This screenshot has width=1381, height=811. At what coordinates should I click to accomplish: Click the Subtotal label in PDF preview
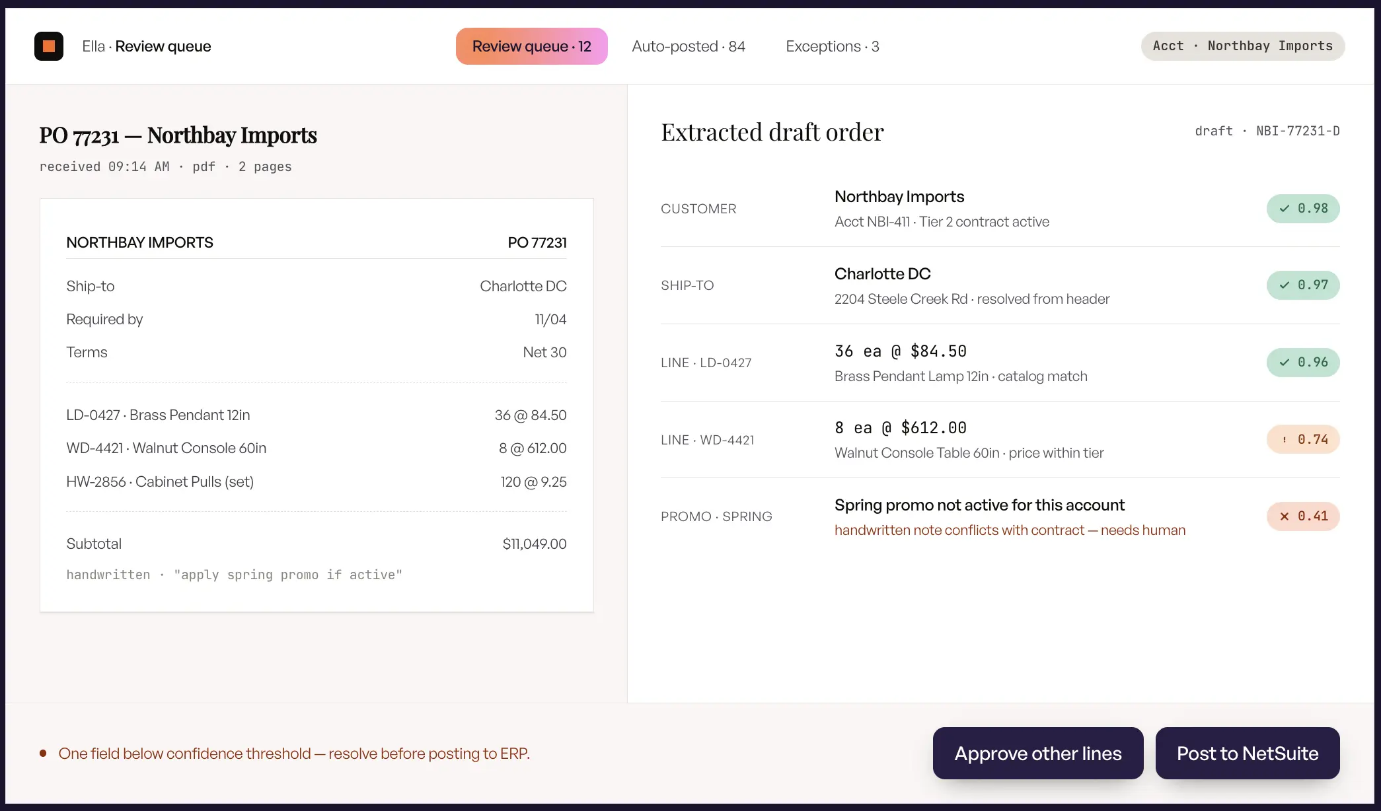[x=94, y=544]
